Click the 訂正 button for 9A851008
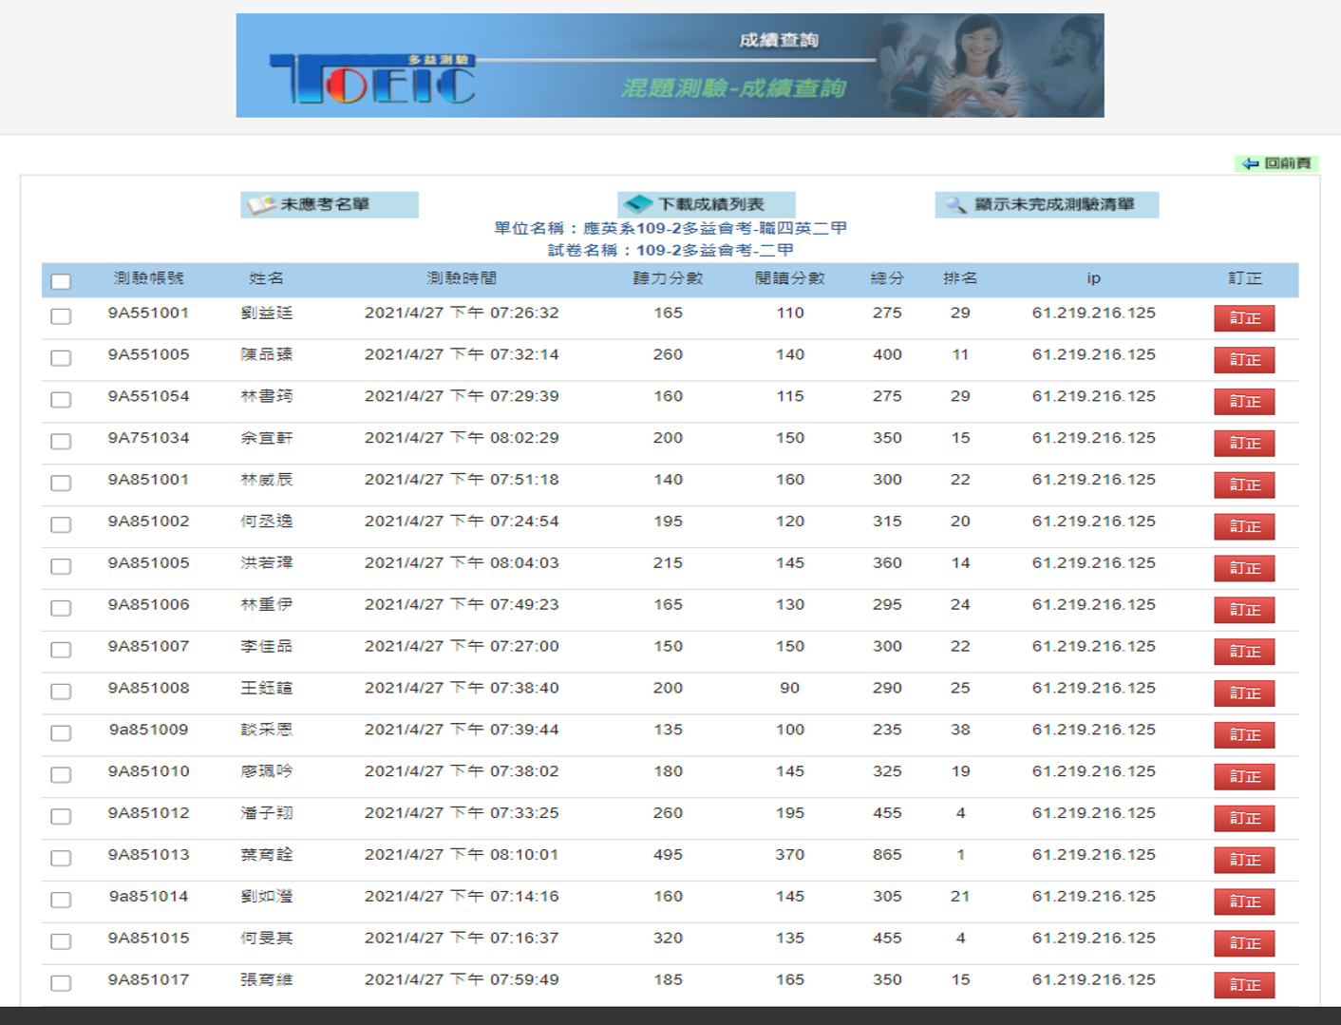The width and height of the screenshot is (1341, 1025). [x=1244, y=694]
